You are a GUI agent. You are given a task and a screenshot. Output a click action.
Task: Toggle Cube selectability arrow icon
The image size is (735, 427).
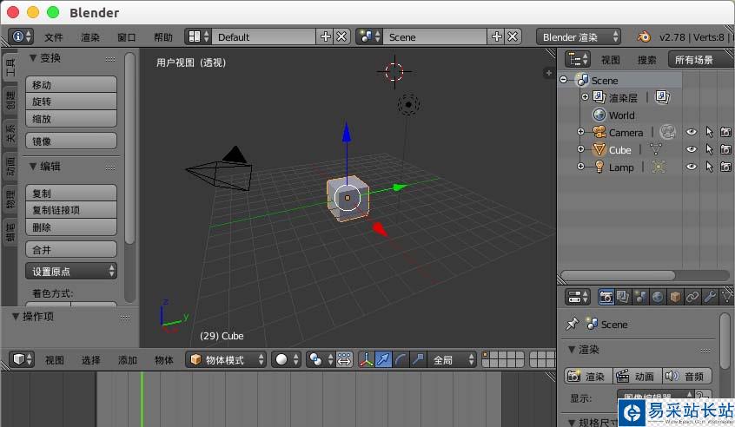tap(709, 149)
